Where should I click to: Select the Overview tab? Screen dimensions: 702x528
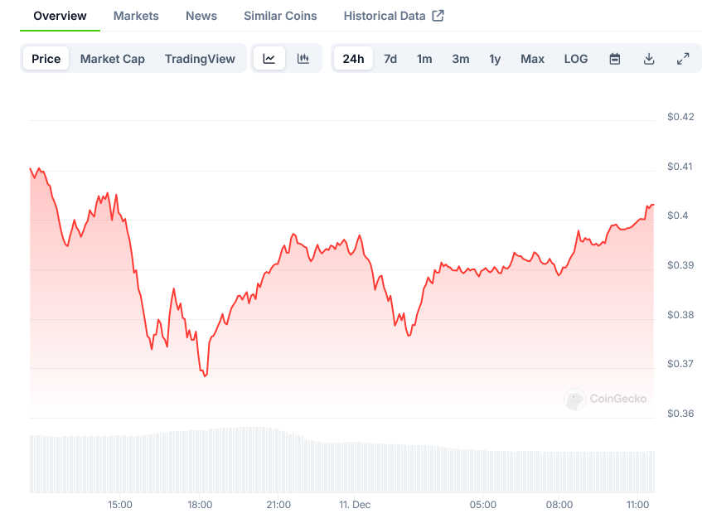click(60, 16)
